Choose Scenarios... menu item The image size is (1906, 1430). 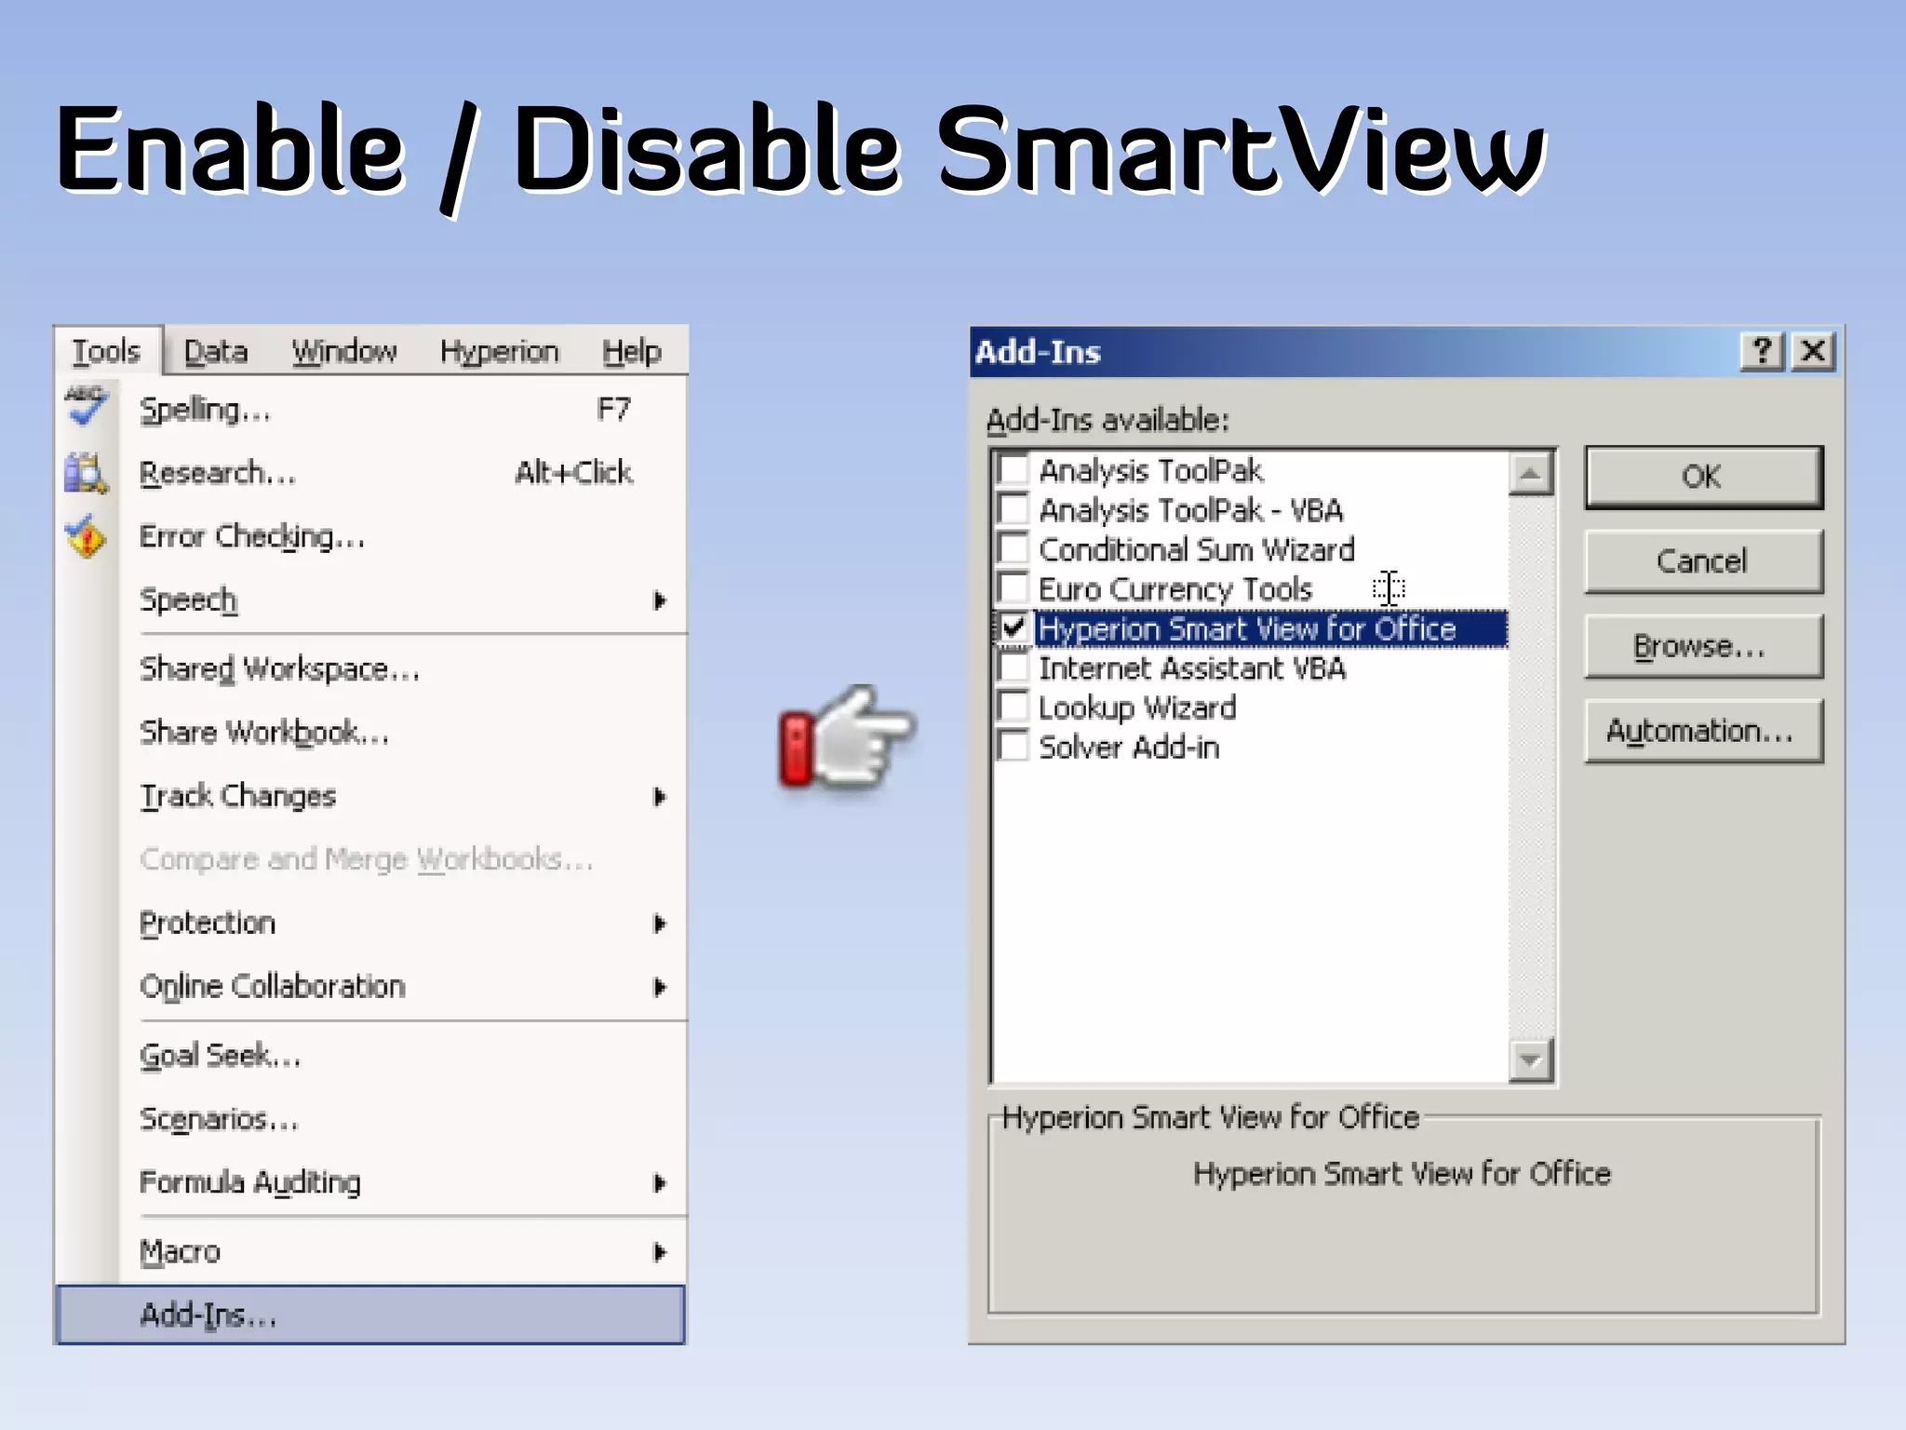coord(370,1119)
